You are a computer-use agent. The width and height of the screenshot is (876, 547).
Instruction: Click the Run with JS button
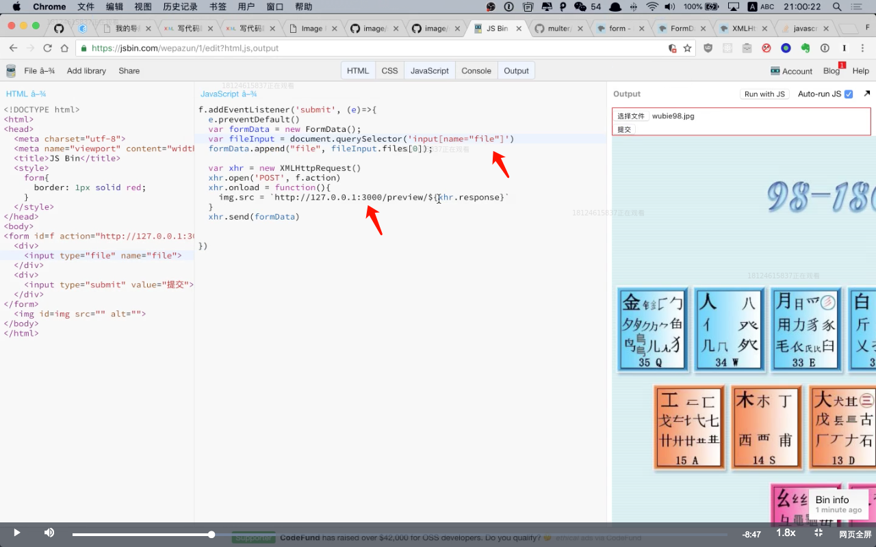click(x=764, y=94)
